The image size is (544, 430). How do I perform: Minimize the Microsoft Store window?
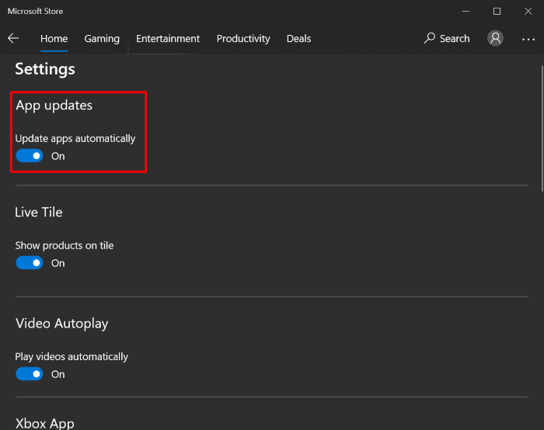pyautogui.click(x=466, y=12)
